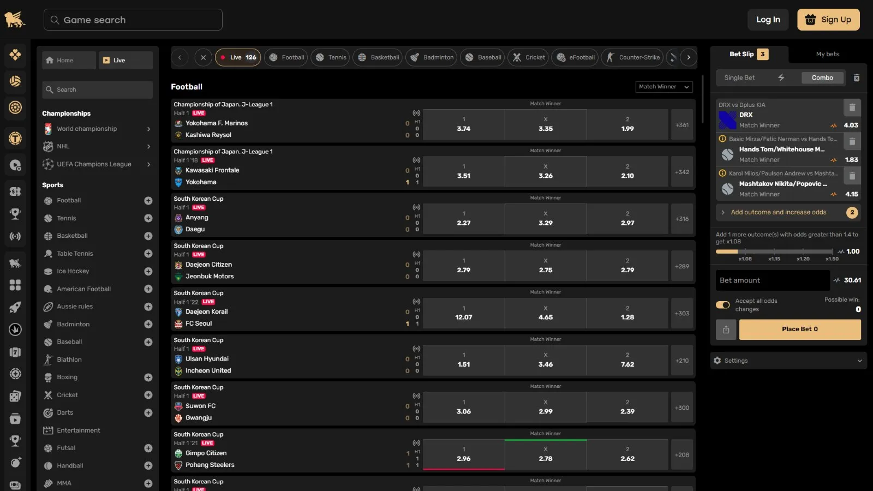Click the Place Bet button
This screenshot has width=873, height=491.
point(799,330)
